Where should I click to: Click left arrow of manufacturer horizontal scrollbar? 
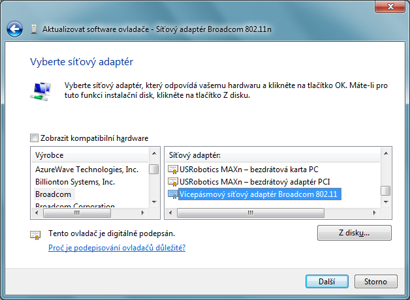point(37,213)
